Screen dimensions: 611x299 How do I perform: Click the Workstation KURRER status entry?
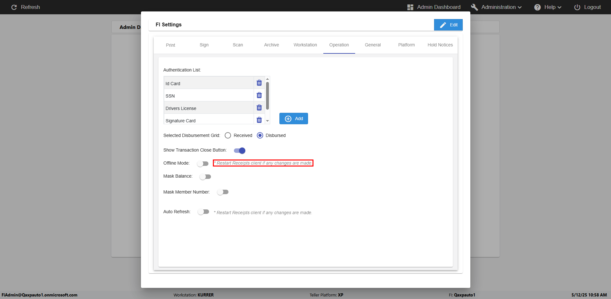coord(193,295)
